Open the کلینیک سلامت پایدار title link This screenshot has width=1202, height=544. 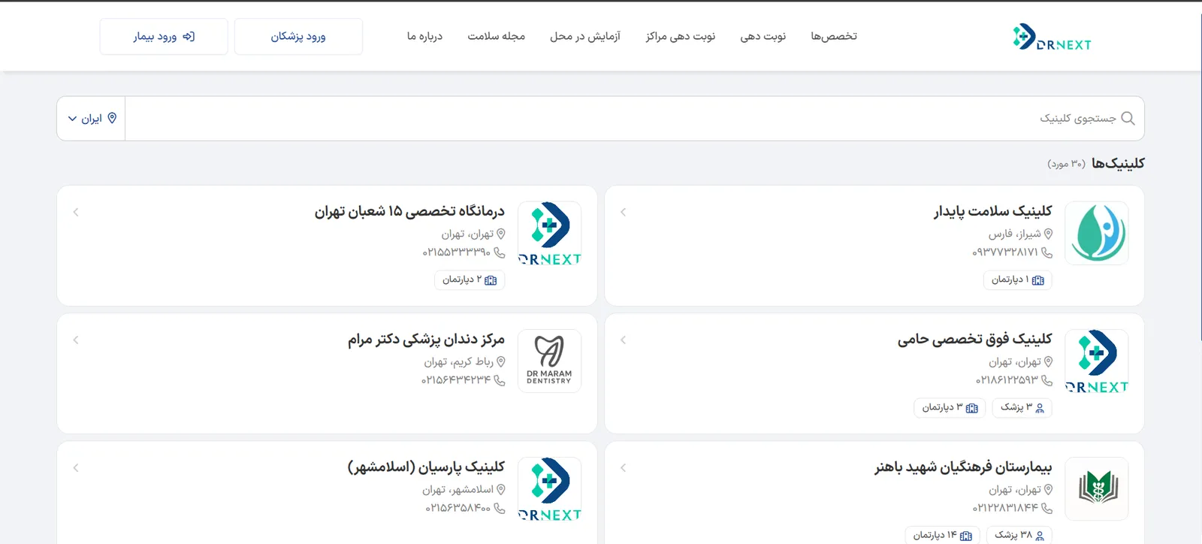pos(992,211)
